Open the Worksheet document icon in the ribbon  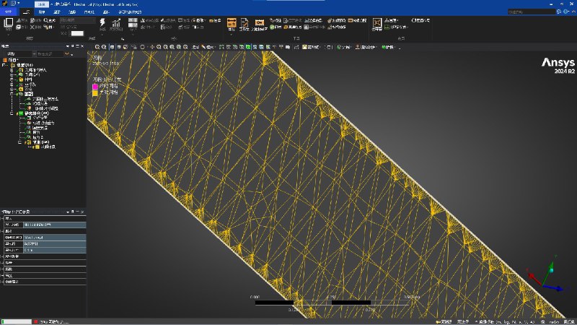pos(244,23)
